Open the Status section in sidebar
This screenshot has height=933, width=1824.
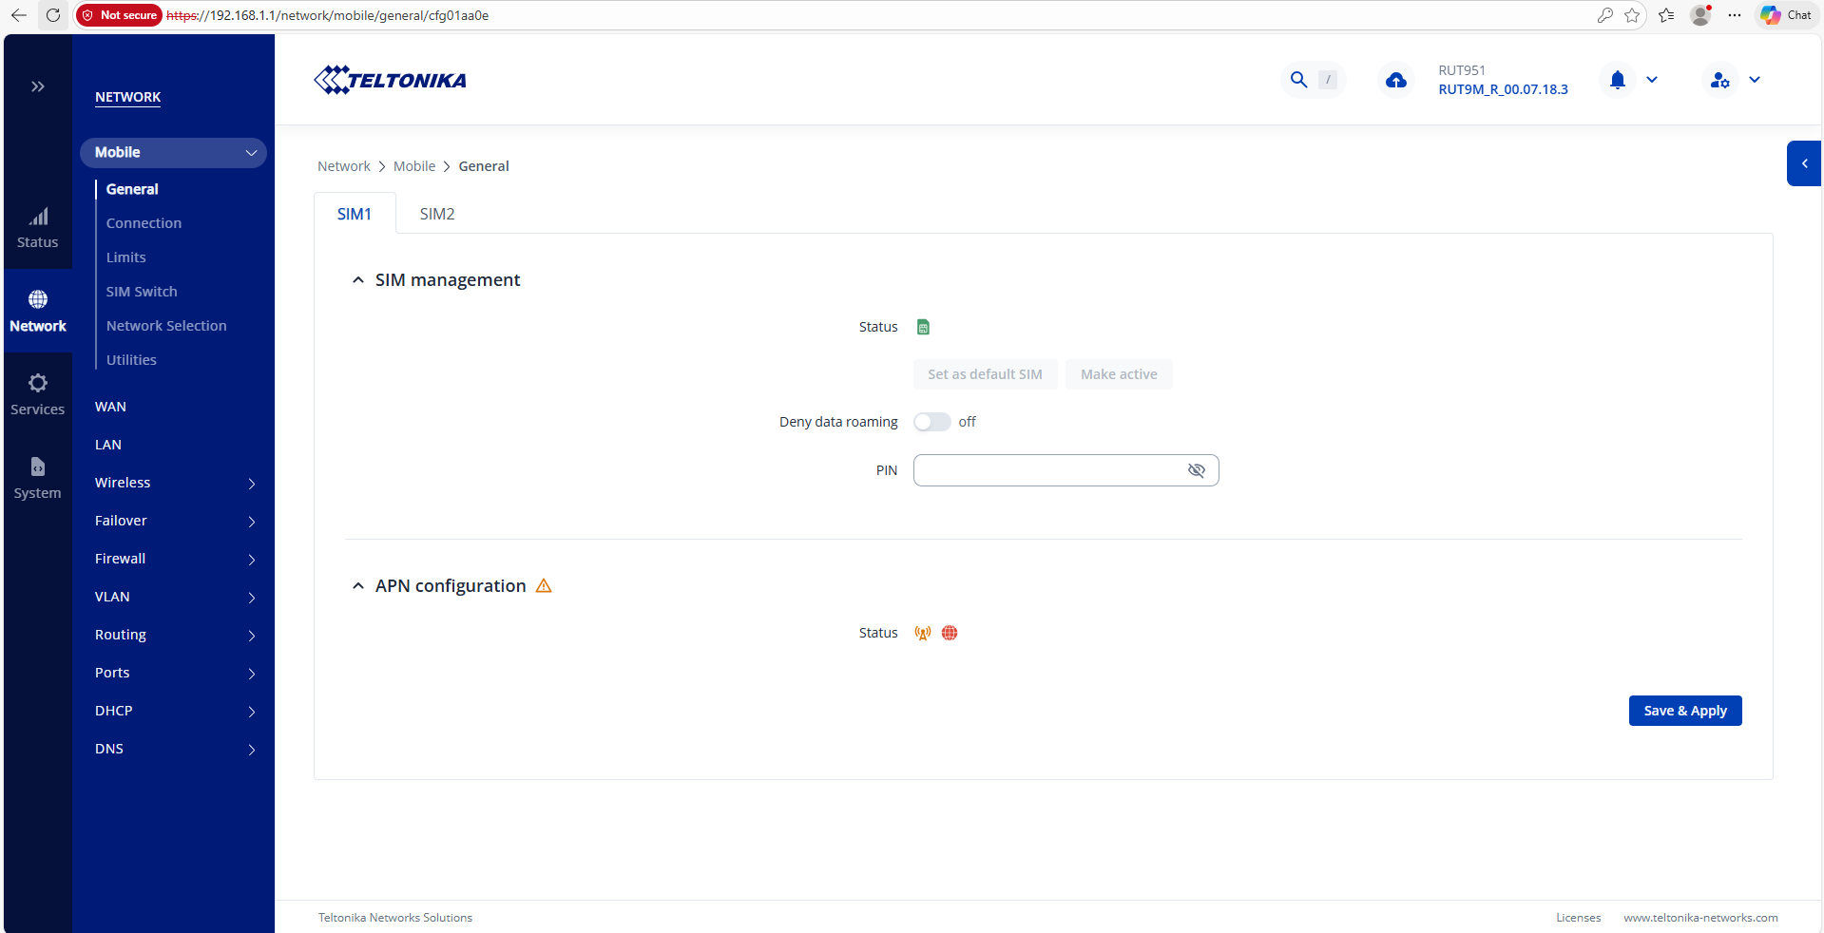pos(38,228)
